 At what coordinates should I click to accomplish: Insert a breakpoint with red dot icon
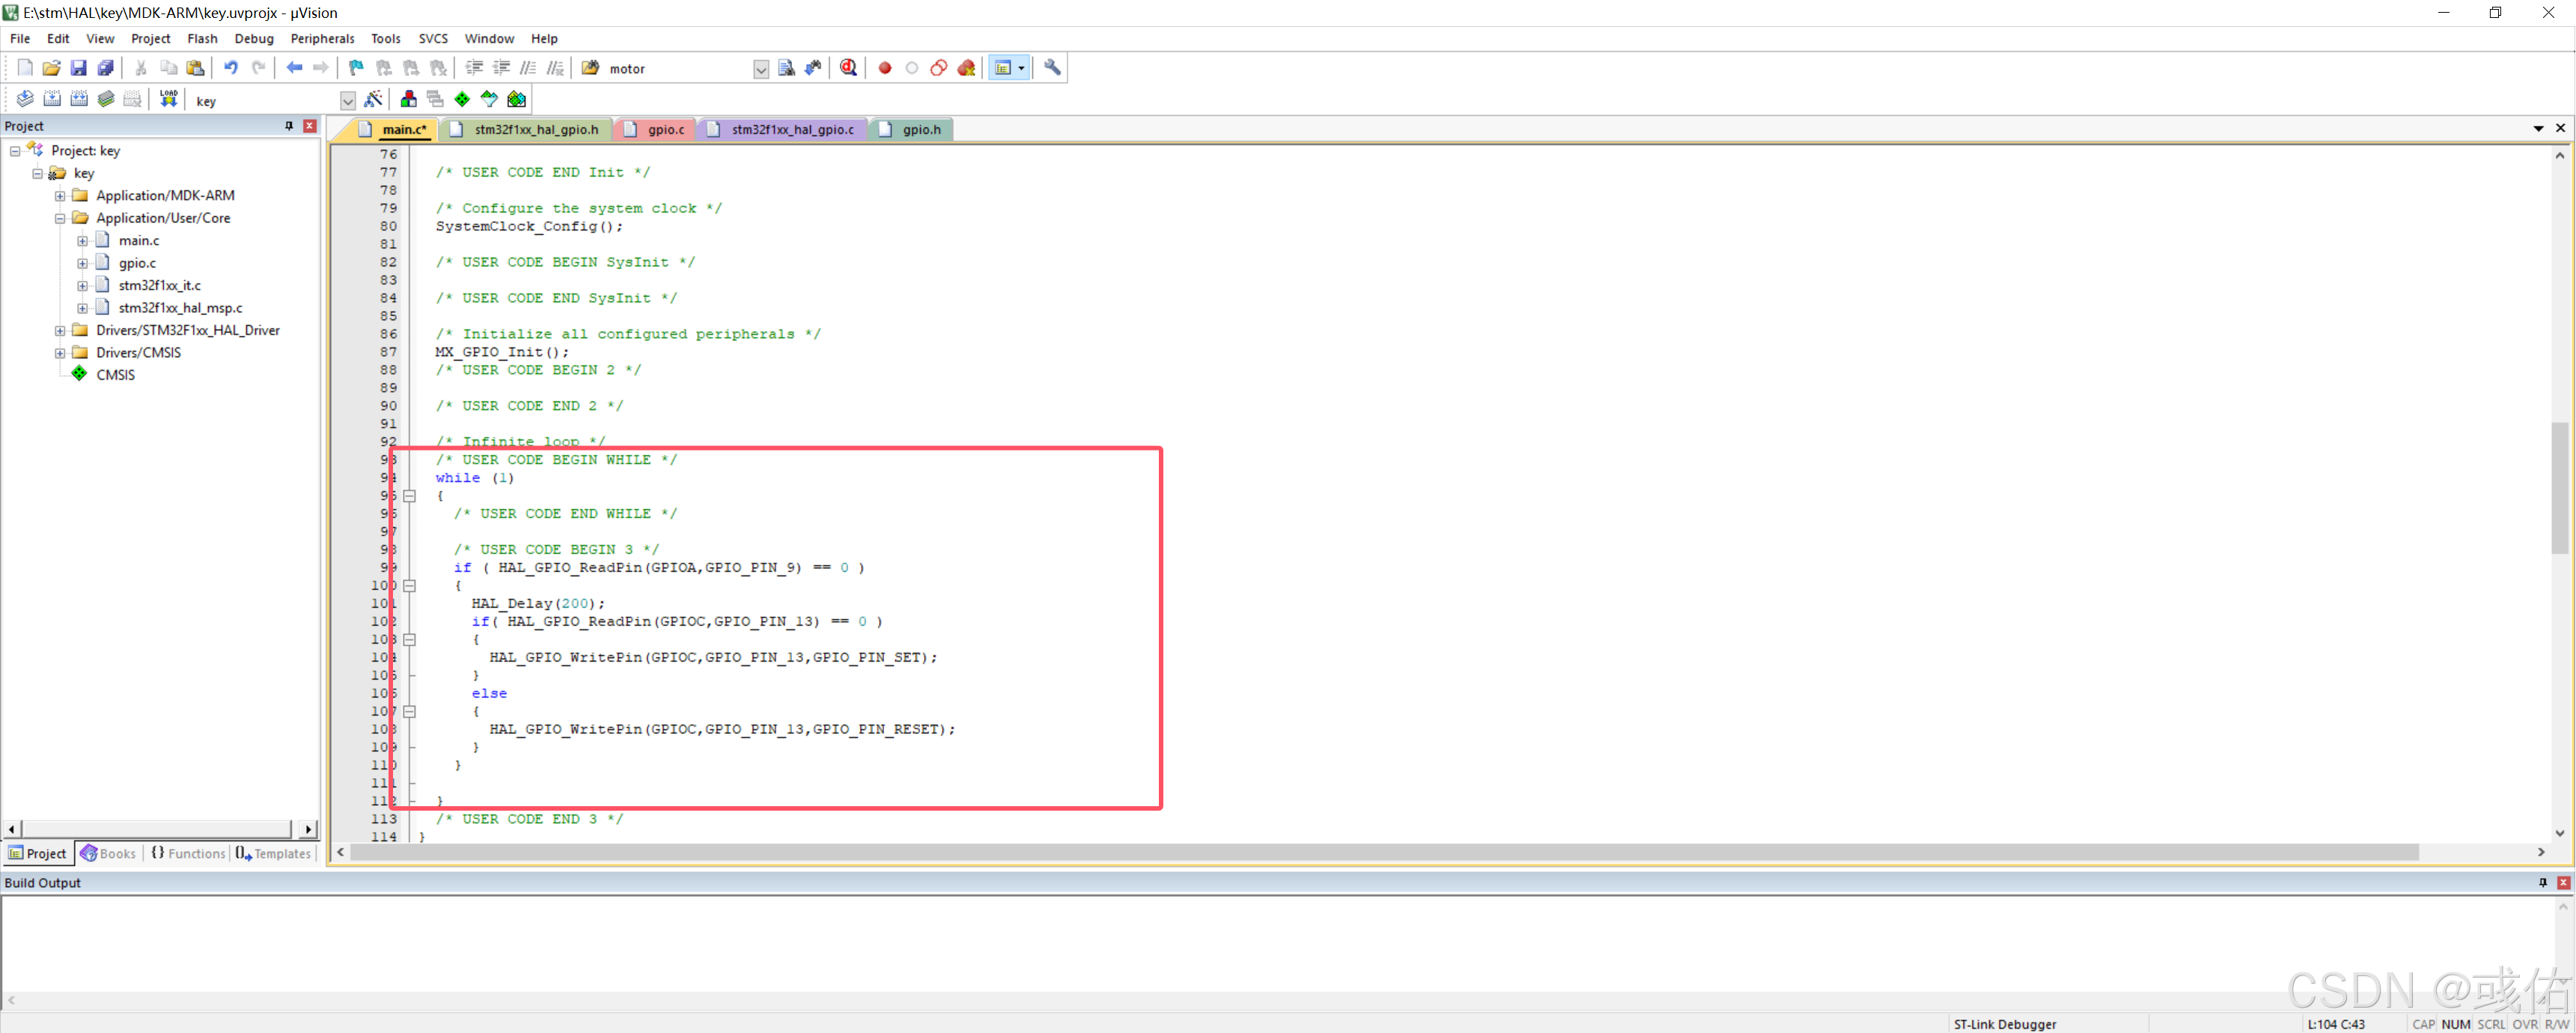885,68
